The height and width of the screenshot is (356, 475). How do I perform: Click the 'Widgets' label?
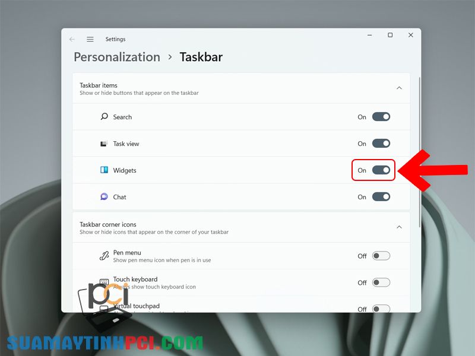pos(125,170)
